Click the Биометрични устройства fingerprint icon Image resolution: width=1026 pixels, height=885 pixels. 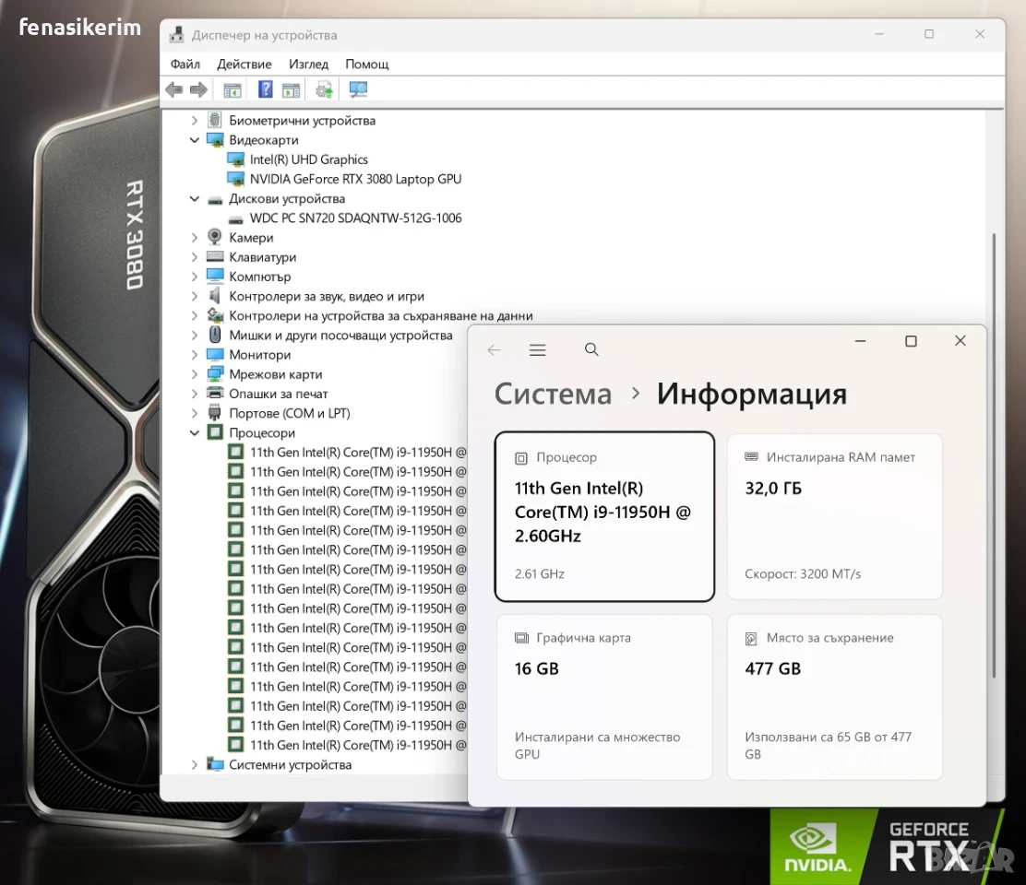click(215, 120)
